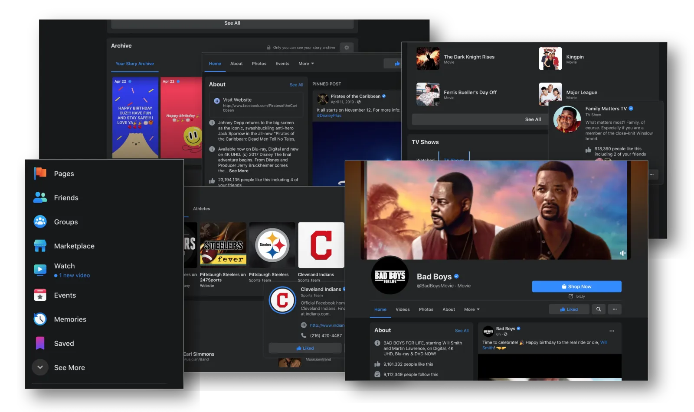Open the red Apr 22 Happy birthday story
This screenshot has width=694, height=412.
(181, 118)
